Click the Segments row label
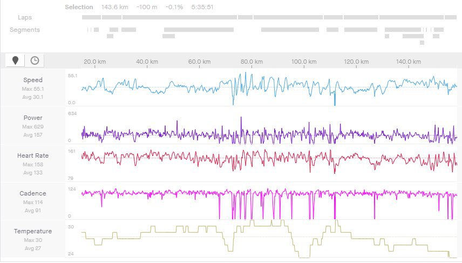462x263 pixels. tap(25, 30)
